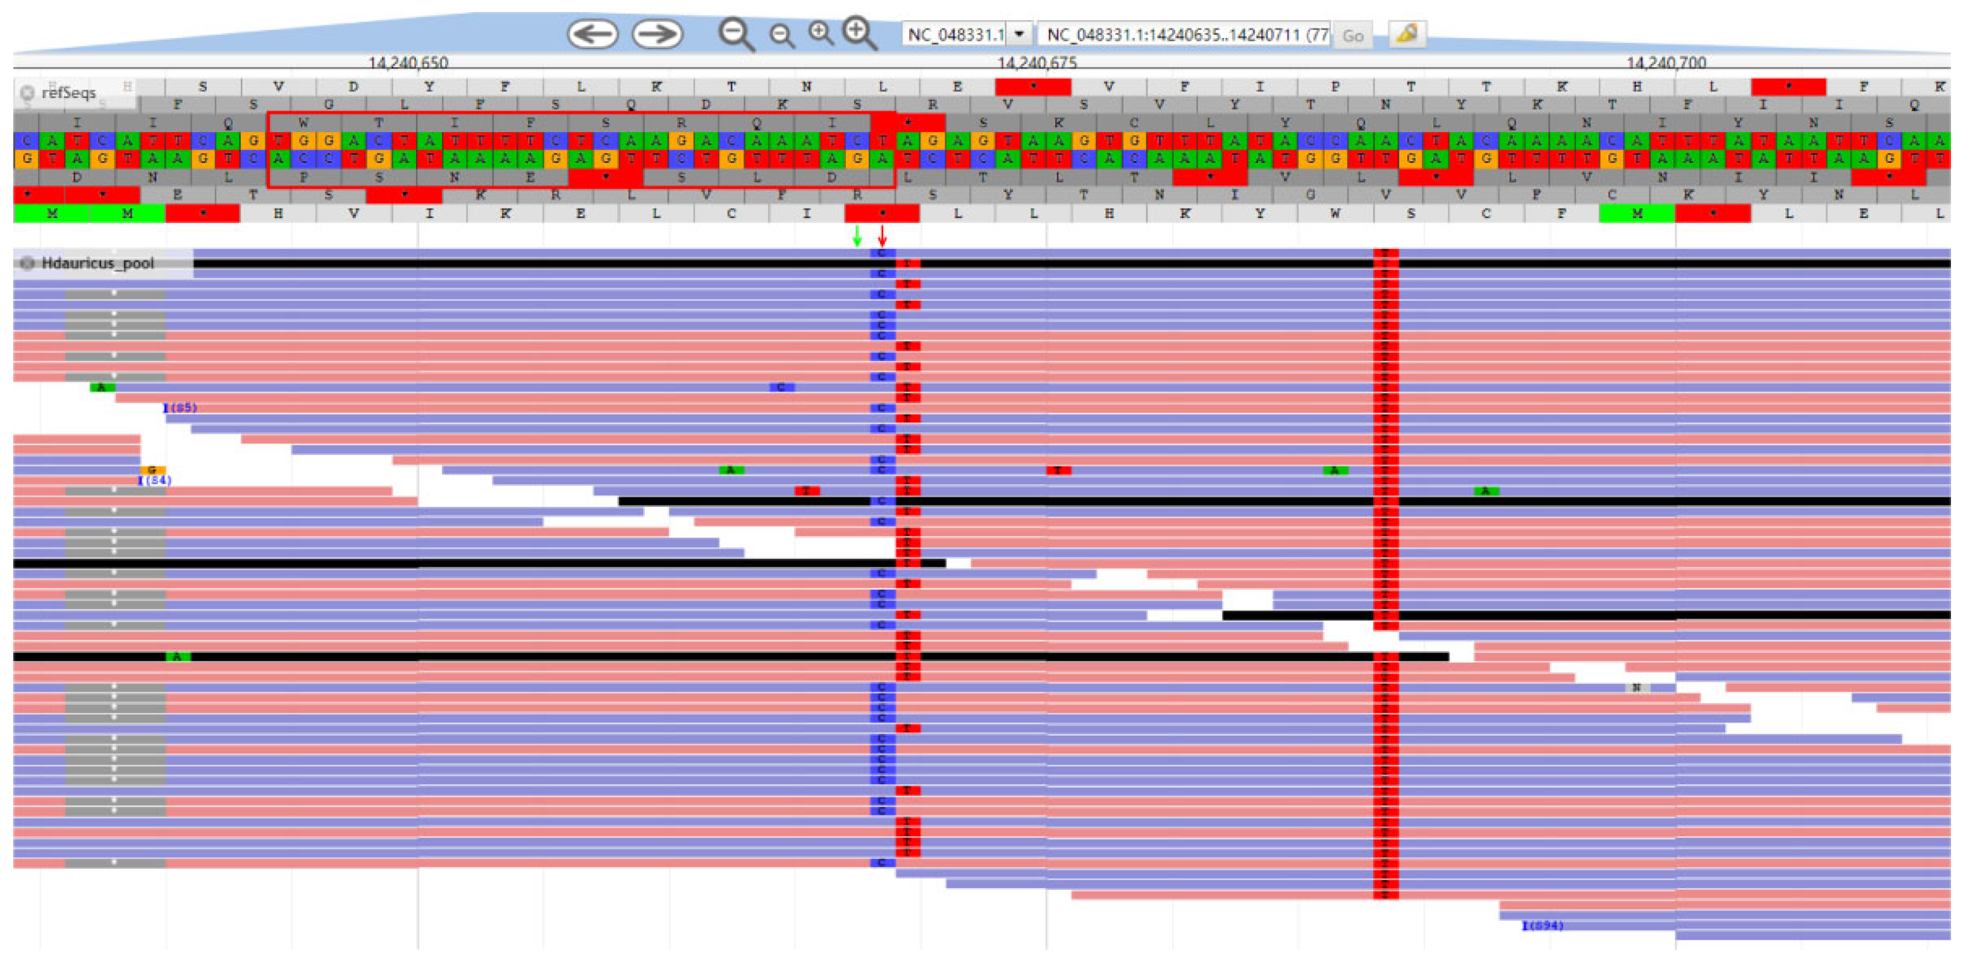Screen dimensions: 1963x955
Task: Open the refSeqs track label menu
Action: [68, 93]
